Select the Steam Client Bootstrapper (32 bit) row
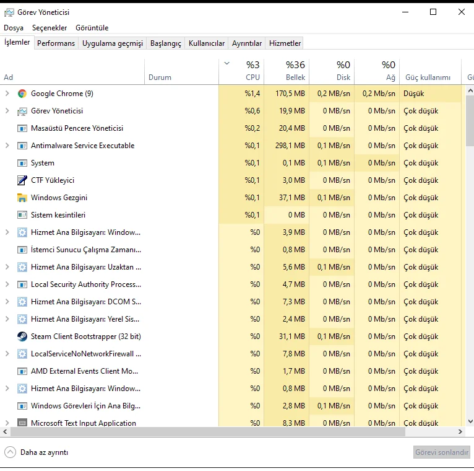This screenshot has height=471, width=474. 231,337
